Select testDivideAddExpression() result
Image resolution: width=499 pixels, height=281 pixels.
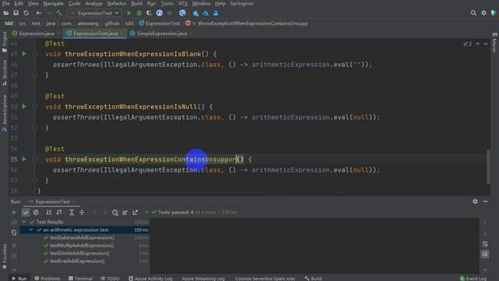point(80,253)
